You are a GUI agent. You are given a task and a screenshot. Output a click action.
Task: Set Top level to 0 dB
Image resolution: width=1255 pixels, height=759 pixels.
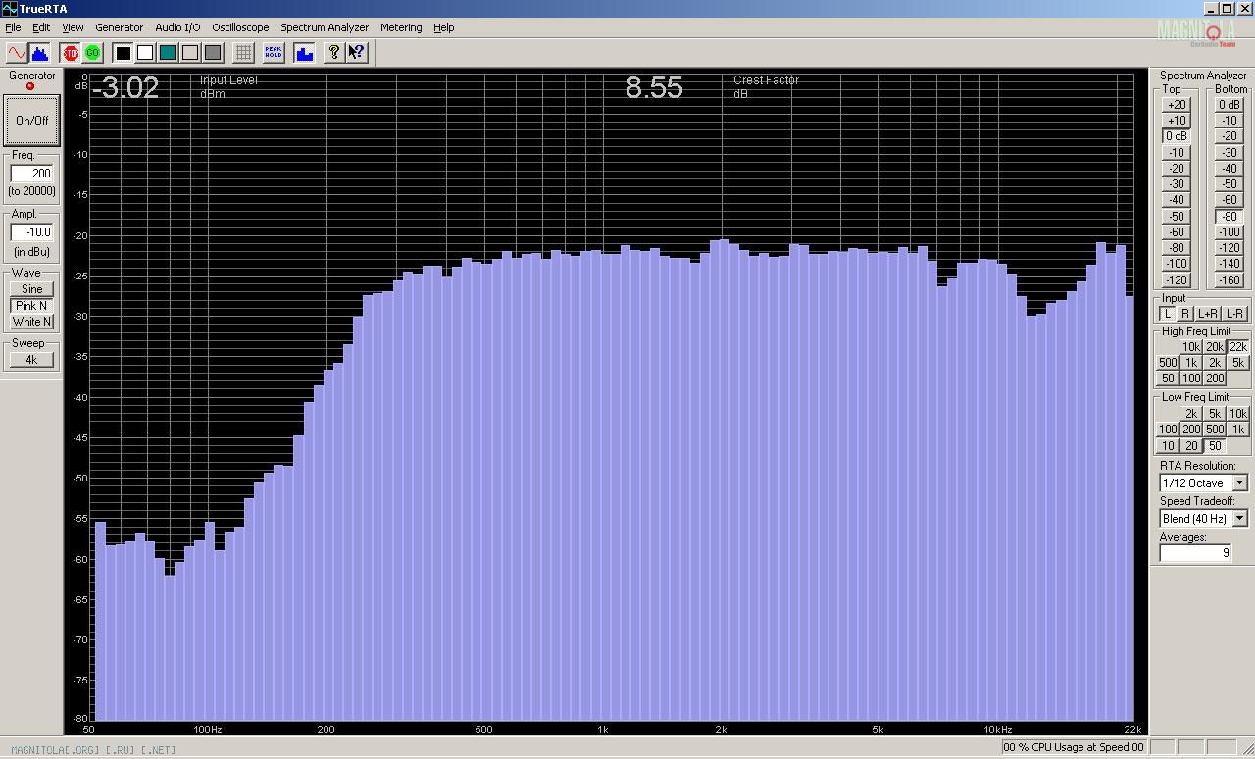[1177, 136]
